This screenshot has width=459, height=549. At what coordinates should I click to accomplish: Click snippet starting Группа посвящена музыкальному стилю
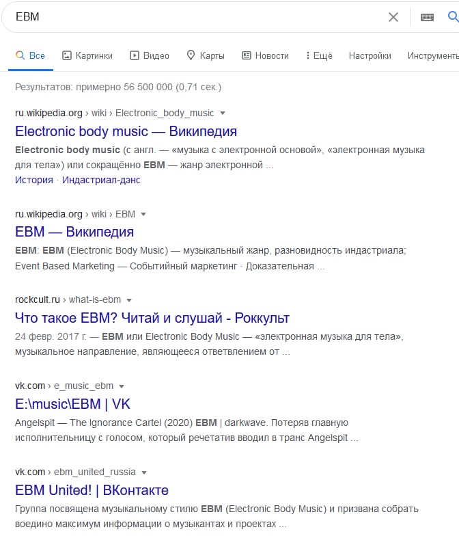217,516
